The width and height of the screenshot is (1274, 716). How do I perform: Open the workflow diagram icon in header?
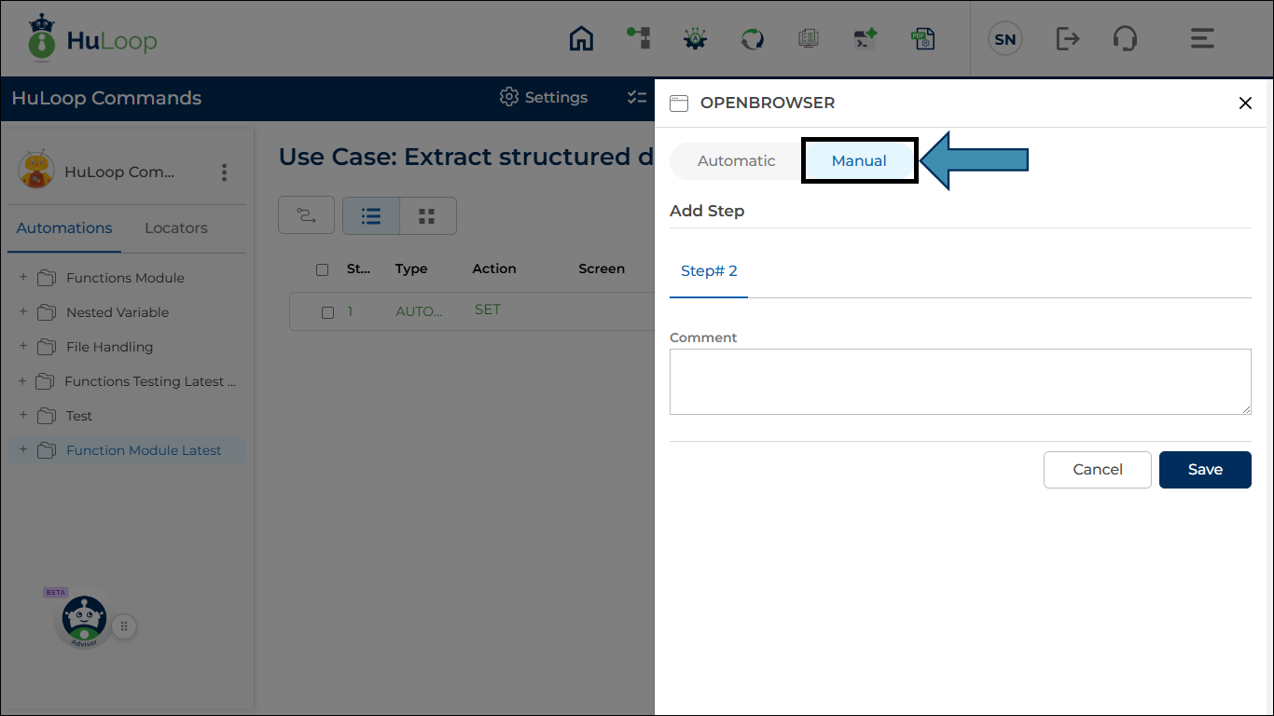(639, 38)
